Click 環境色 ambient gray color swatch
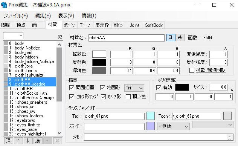238x146 pixels. pyautogui.click(x=99, y=71)
